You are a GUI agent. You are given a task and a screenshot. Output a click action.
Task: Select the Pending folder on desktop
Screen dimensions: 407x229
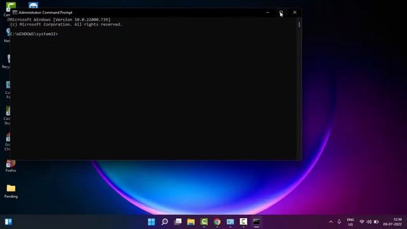click(x=11, y=191)
